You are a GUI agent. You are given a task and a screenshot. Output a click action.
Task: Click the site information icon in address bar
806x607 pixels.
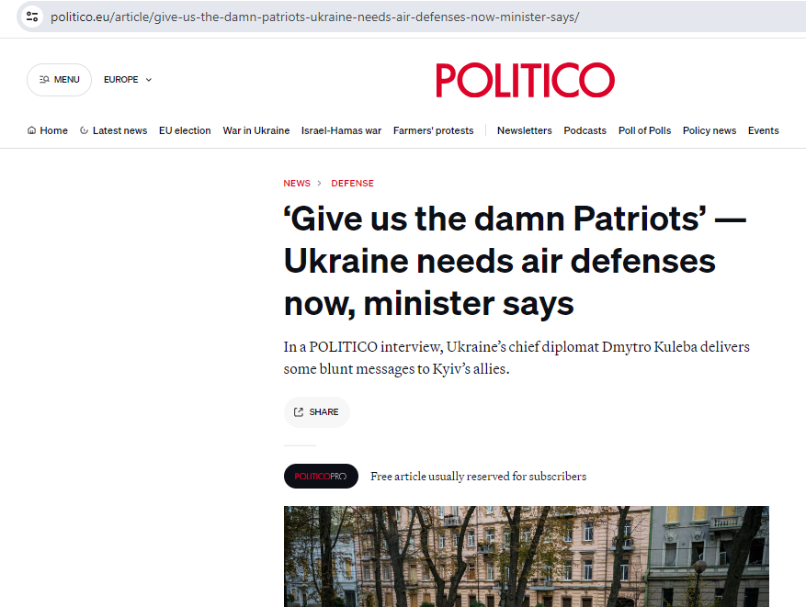coord(33,17)
